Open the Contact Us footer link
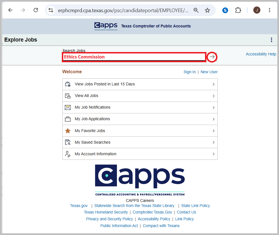The height and width of the screenshot is (235, 279). coord(186,212)
